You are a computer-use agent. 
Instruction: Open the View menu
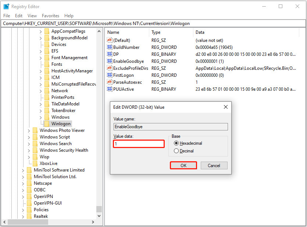[x=32, y=16]
